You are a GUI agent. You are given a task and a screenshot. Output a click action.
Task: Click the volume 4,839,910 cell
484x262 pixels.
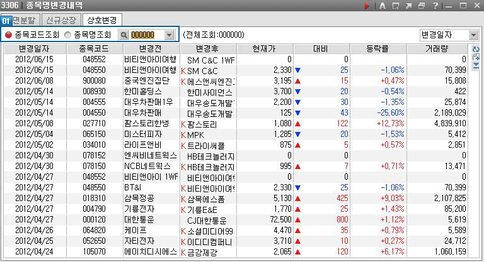(x=437, y=124)
